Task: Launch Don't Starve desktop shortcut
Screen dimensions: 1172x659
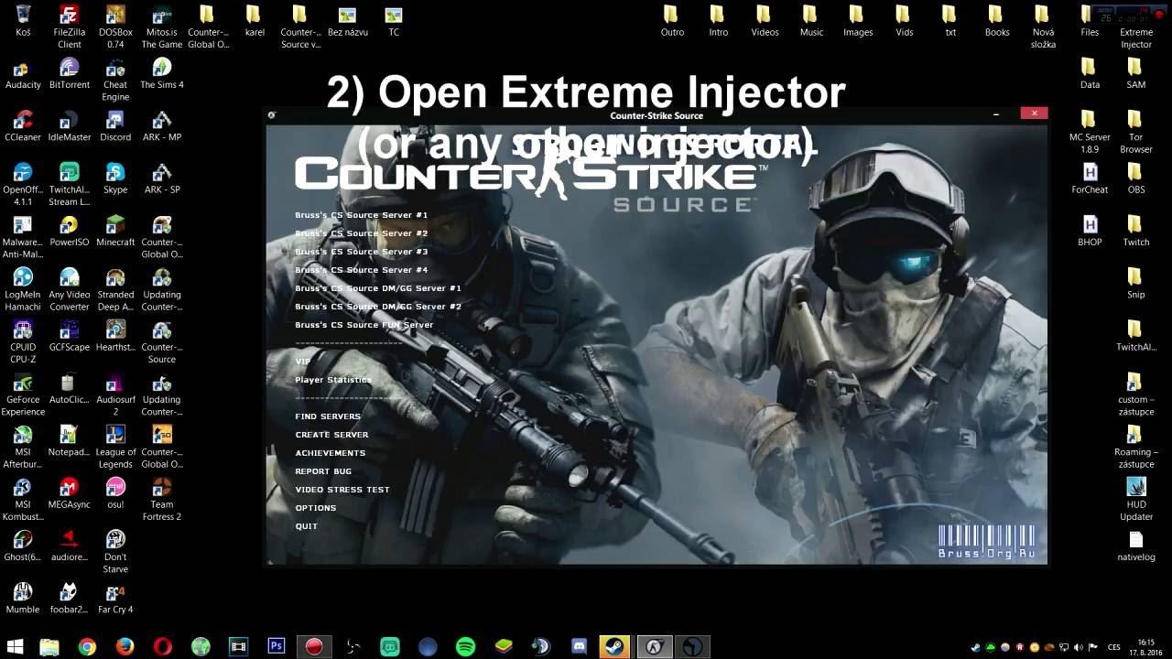Action: pos(115,550)
